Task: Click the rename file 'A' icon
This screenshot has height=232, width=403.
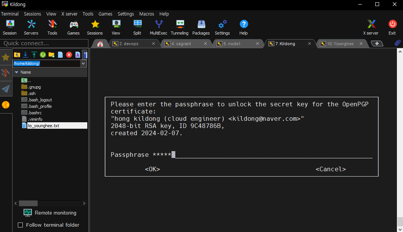Action: 78,55
